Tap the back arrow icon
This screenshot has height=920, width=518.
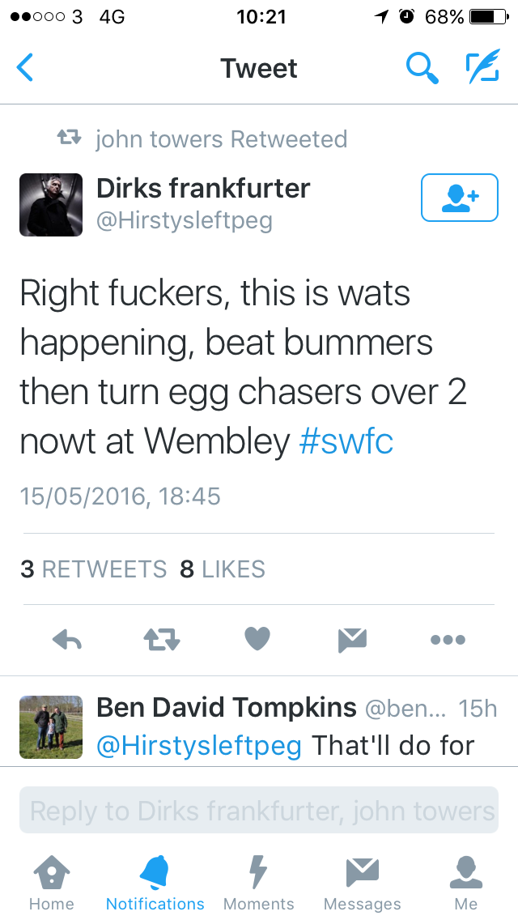(24, 67)
